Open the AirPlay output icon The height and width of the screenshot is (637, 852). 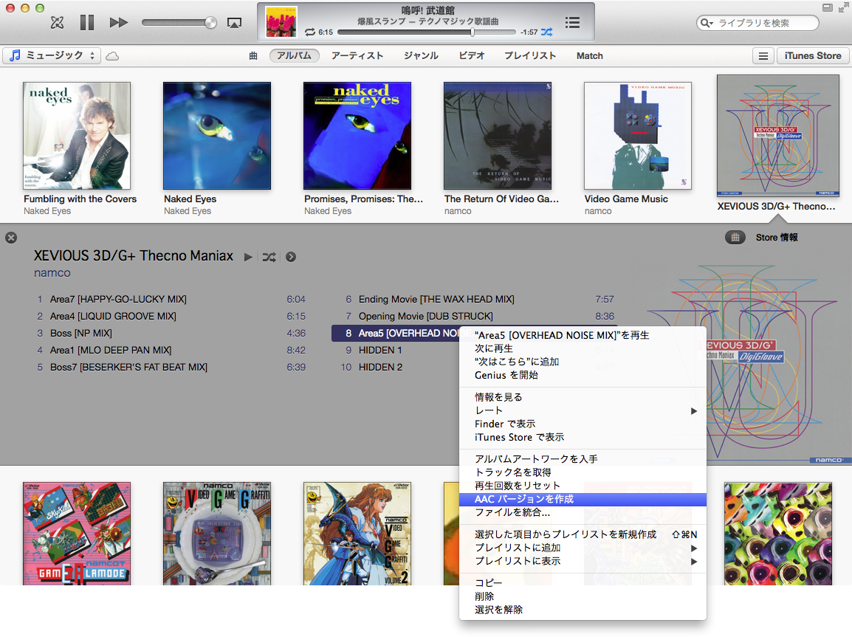coord(234,23)
